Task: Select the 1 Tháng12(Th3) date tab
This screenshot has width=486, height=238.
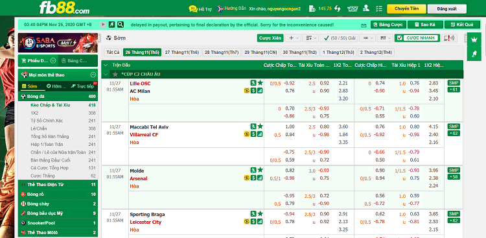Action: (338, 53)
